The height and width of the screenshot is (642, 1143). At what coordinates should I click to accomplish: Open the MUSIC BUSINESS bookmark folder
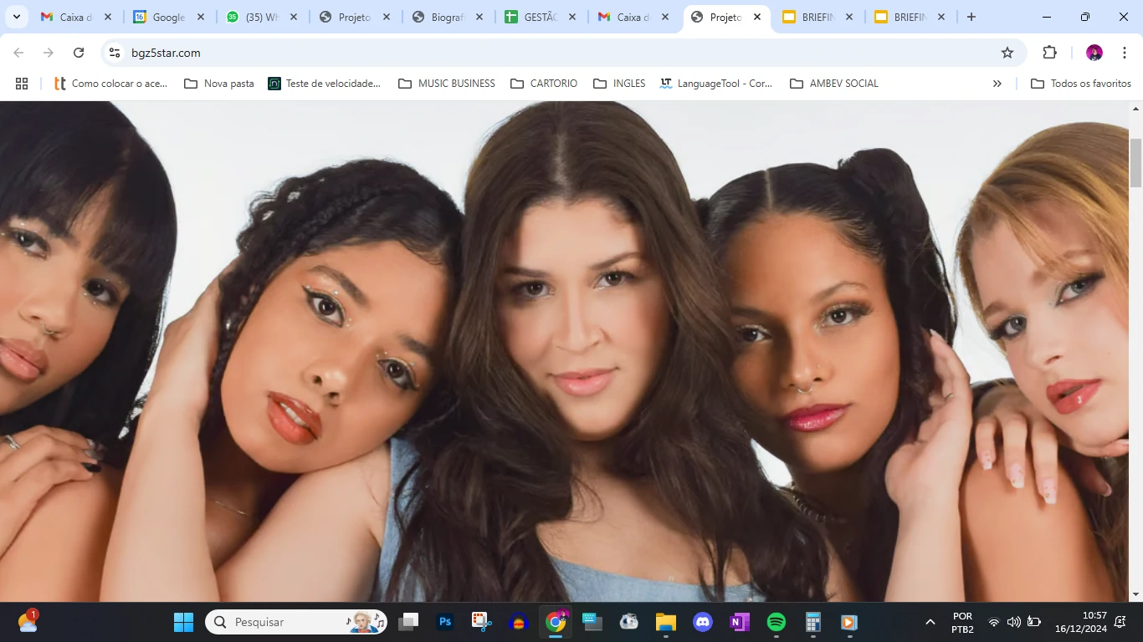click(447, 84)
